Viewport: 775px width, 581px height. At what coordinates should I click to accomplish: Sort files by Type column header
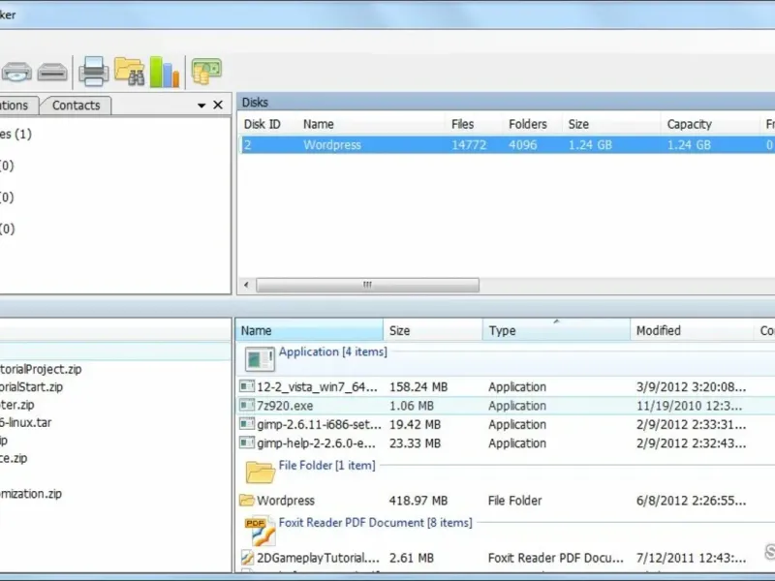pos(556,330)
